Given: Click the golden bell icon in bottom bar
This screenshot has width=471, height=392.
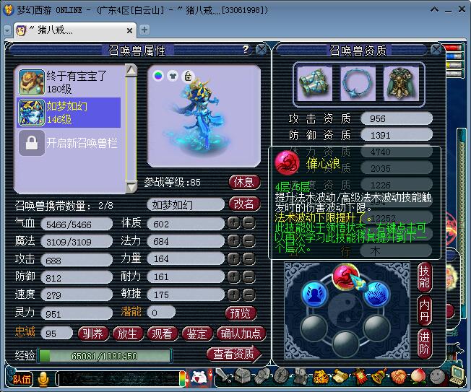Looking at the screenshot, I should 379,376.
